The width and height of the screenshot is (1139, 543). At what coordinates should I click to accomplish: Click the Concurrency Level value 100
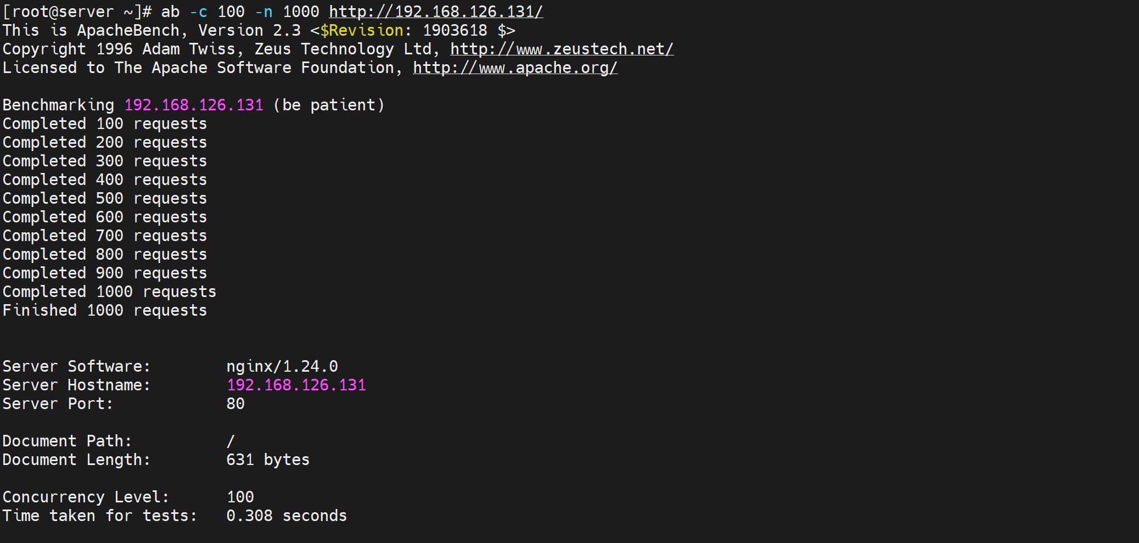(240, 497)
